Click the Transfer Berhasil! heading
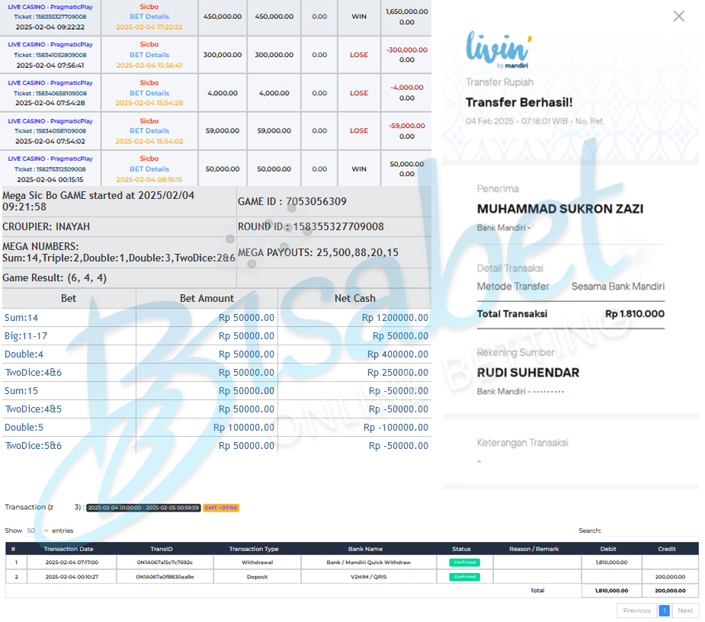The height and width of the screenshot is (622, 705). tap(519, 103)
